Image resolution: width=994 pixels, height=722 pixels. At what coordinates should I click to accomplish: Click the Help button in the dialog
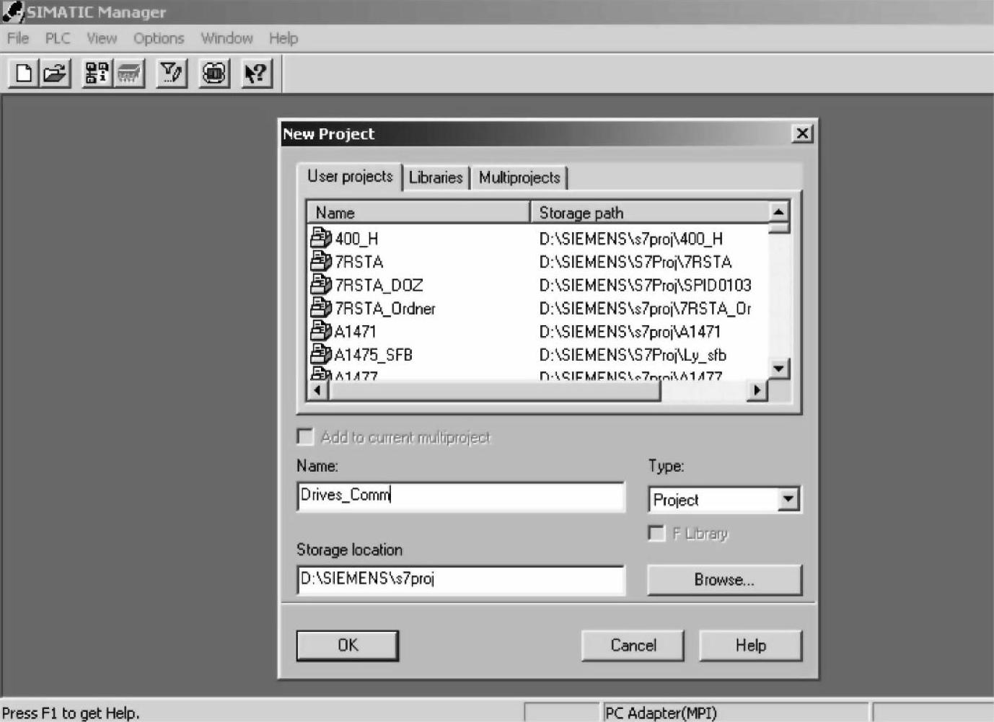(751, 646)
